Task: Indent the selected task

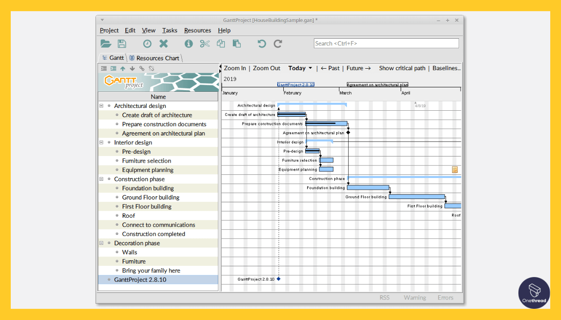Action: [x=113, y=68]
